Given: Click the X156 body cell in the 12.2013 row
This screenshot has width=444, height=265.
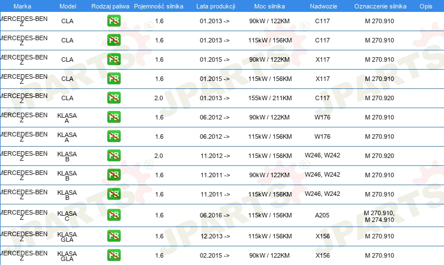Looking at the screenshot, I should tap(322, 236).
